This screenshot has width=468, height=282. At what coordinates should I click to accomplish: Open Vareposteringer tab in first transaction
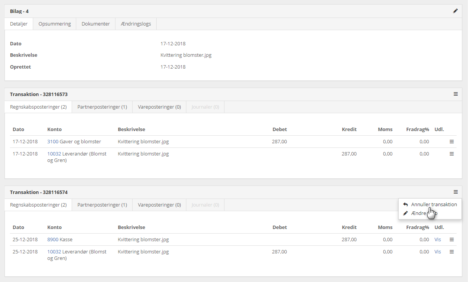[x=159, y=107]
